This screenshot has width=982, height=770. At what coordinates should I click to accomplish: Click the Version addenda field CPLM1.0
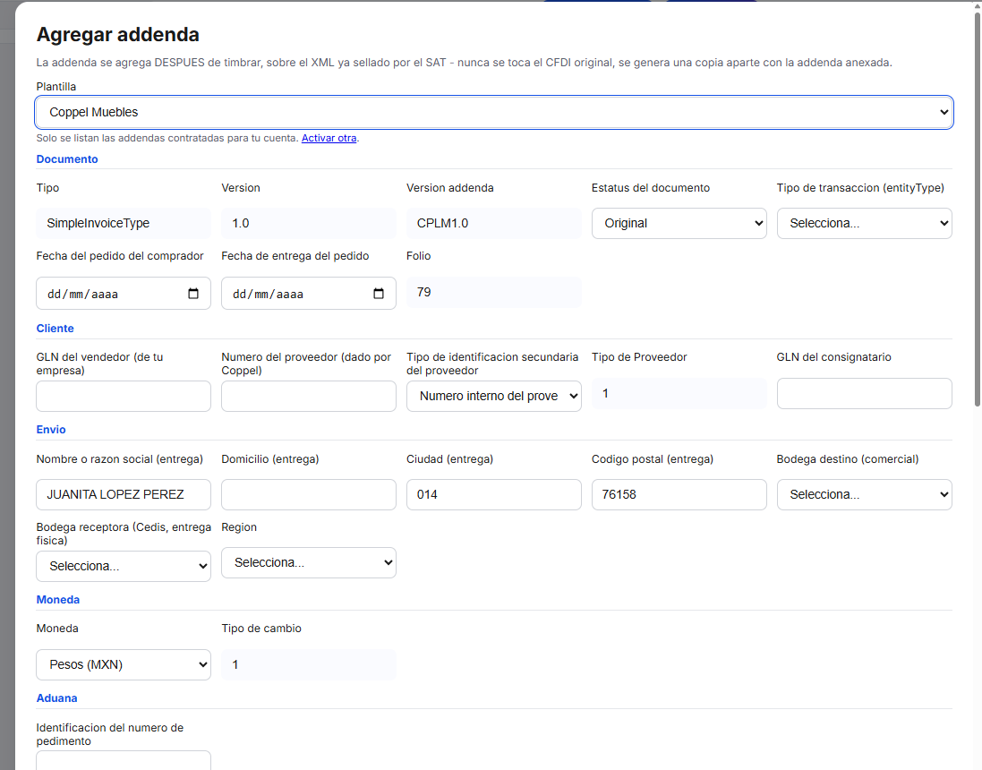493,223
